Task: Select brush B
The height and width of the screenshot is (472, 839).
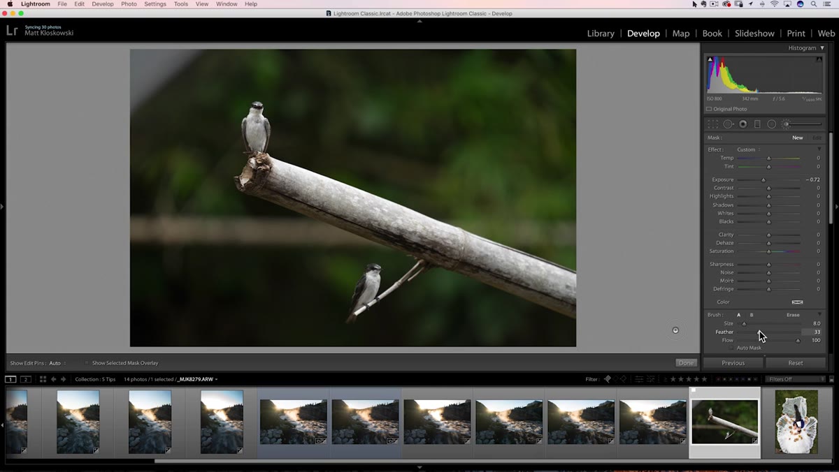Action: click(x=752, y=315)
